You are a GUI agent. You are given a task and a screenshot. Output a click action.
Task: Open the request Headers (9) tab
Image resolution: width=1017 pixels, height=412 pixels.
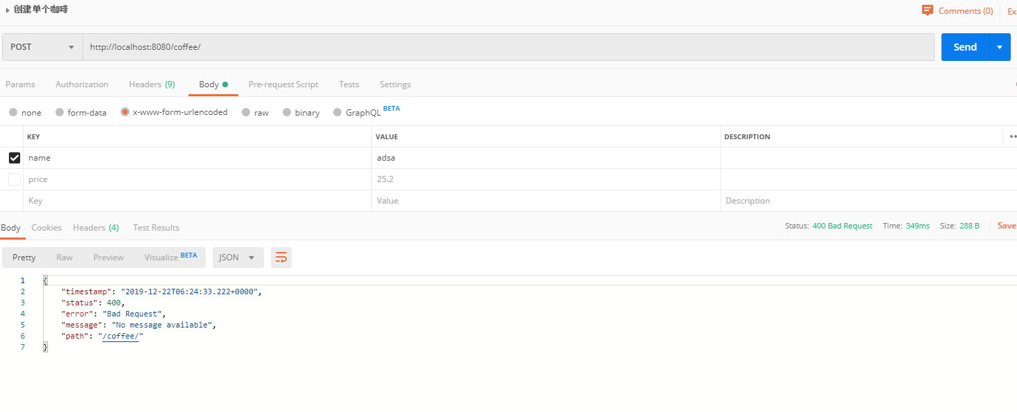coord(152,84)
